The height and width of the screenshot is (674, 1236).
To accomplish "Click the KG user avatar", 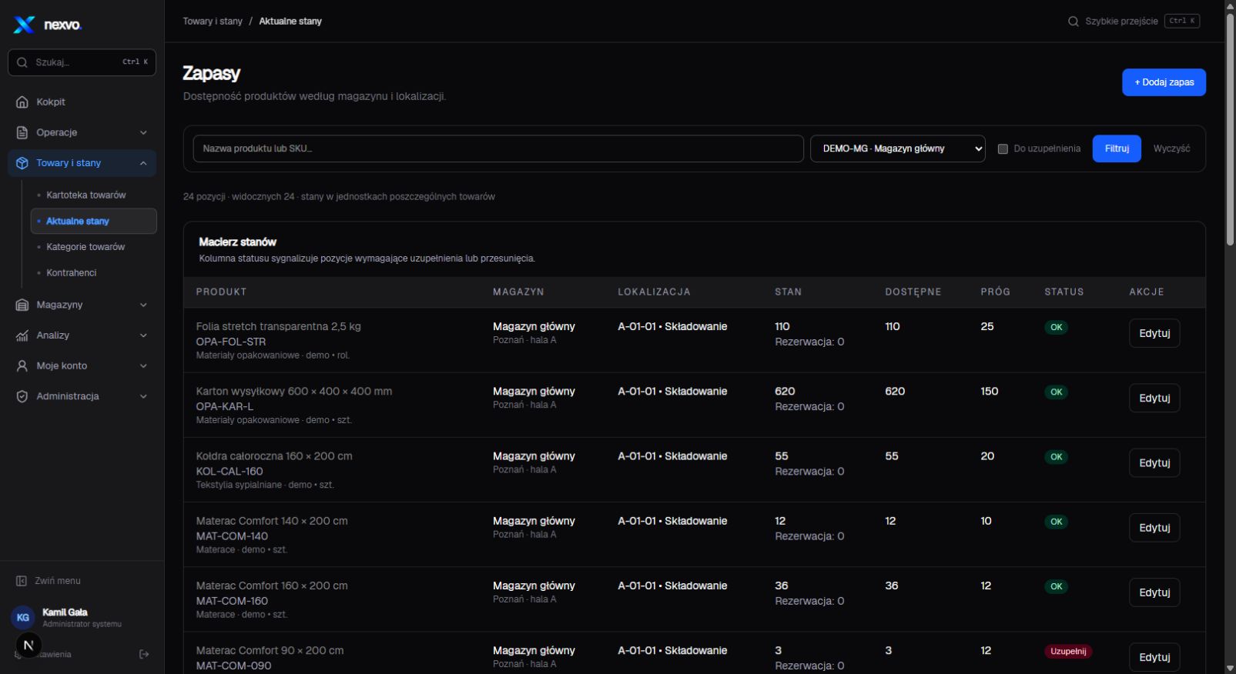I will [23, 617].
